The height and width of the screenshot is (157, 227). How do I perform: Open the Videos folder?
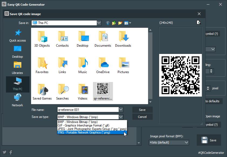coord(82,92)
